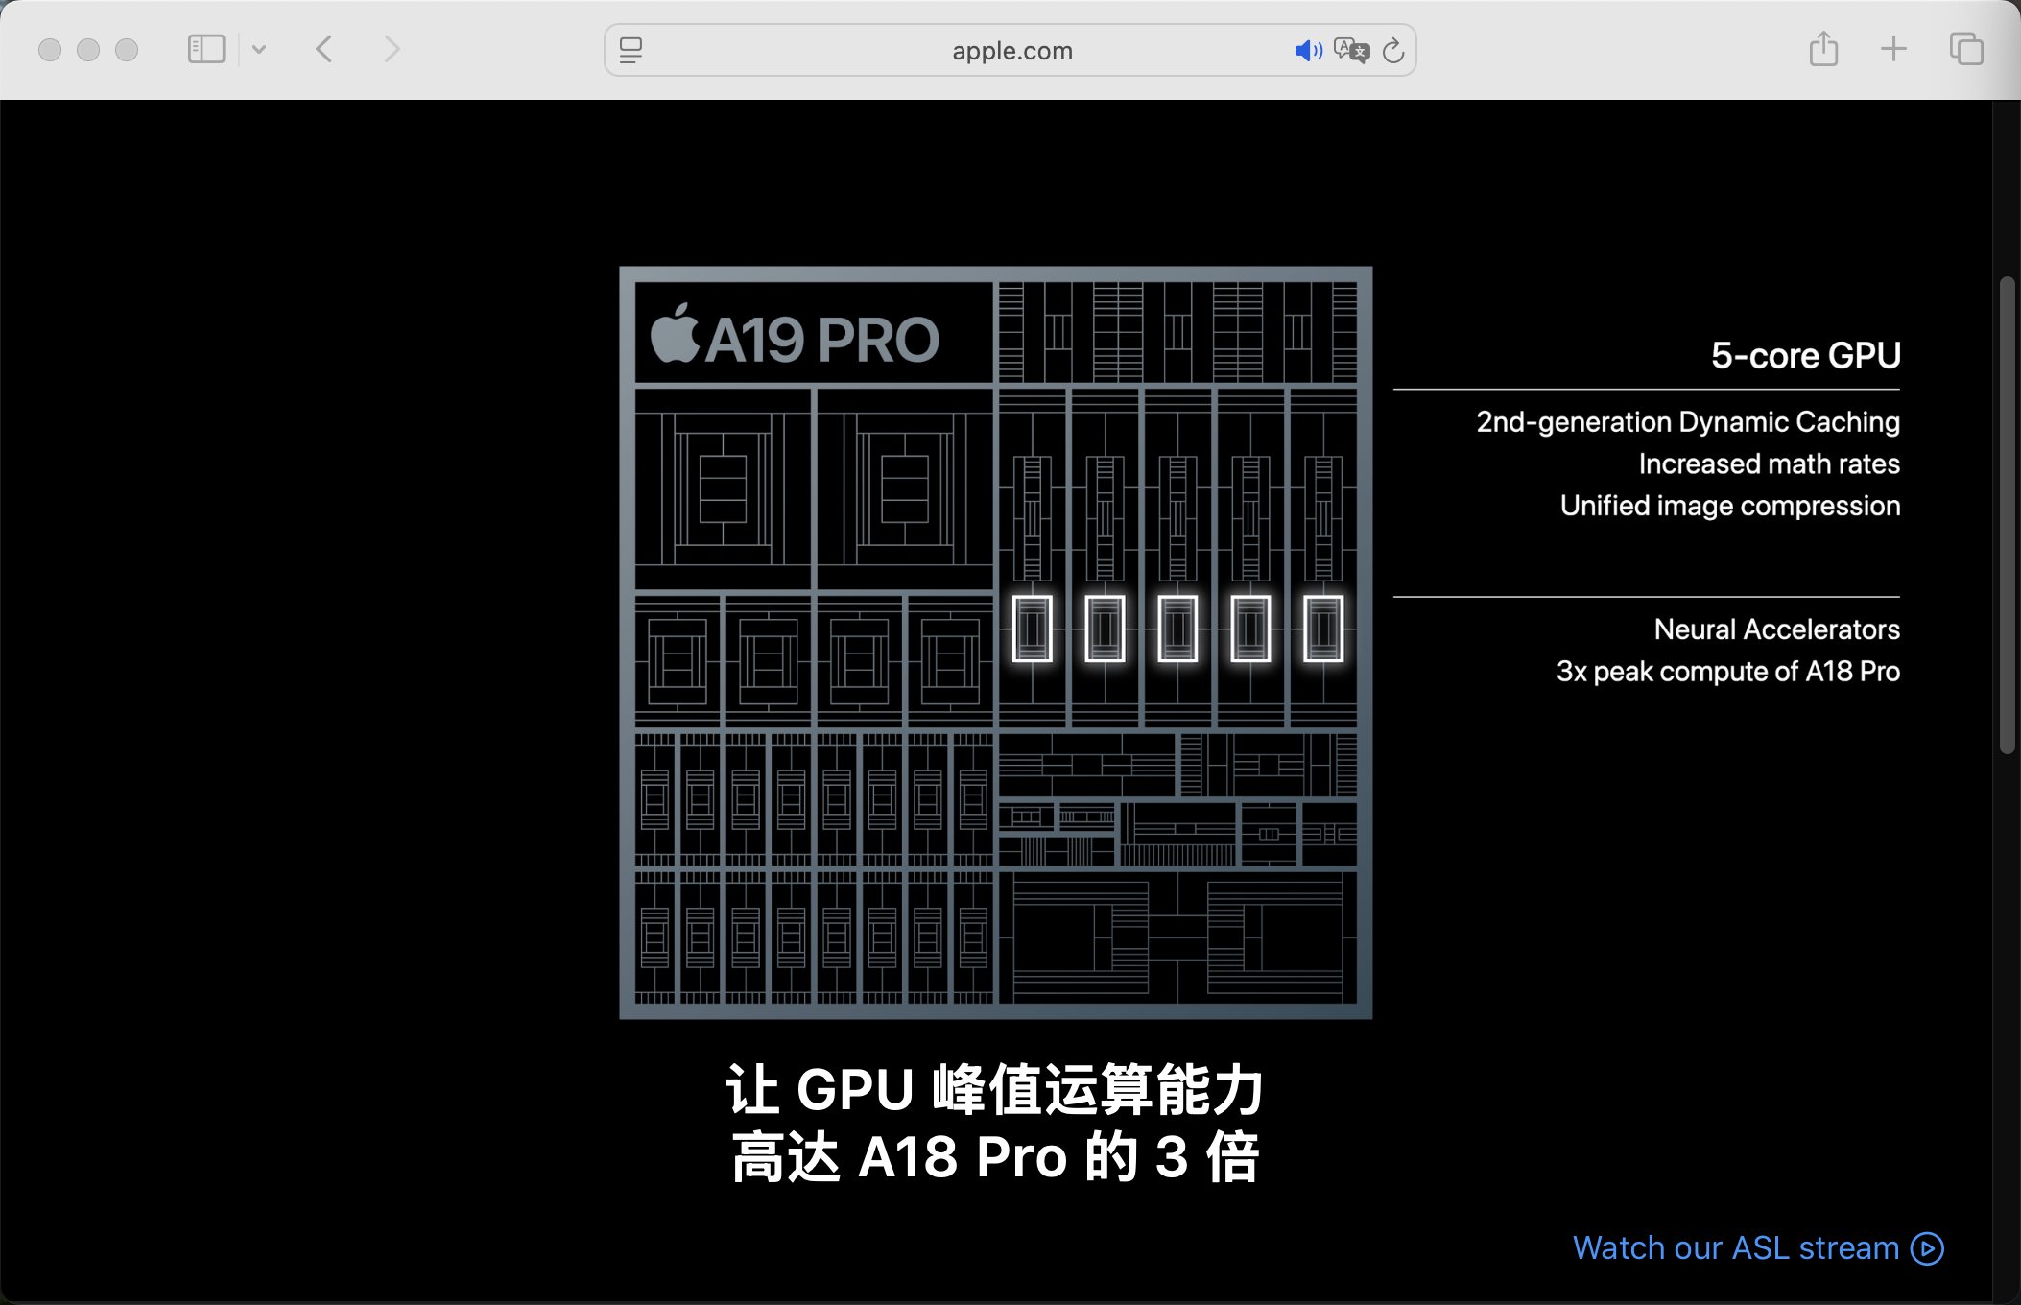
Task: Reload the current page
Action: click(1393, 50)
